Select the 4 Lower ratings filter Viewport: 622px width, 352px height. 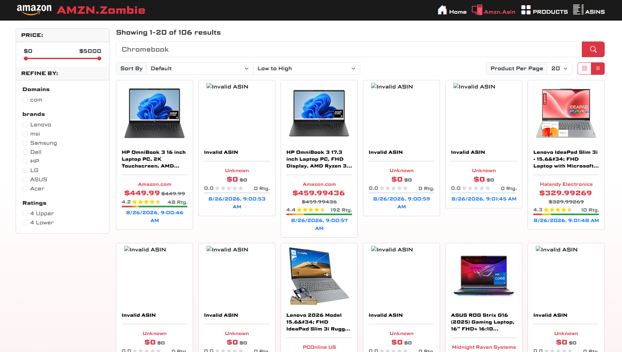coord(25,223)
